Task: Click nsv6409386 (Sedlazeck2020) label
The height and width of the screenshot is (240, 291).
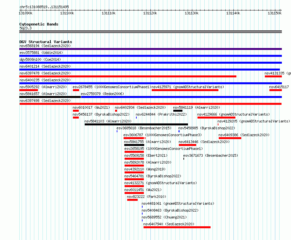Action: coord(244,135)
